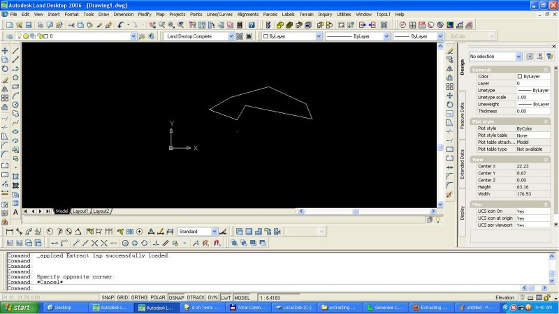Open the QuickCalc calculator icon
Screen dimensions: 559x314
[240, 25]
